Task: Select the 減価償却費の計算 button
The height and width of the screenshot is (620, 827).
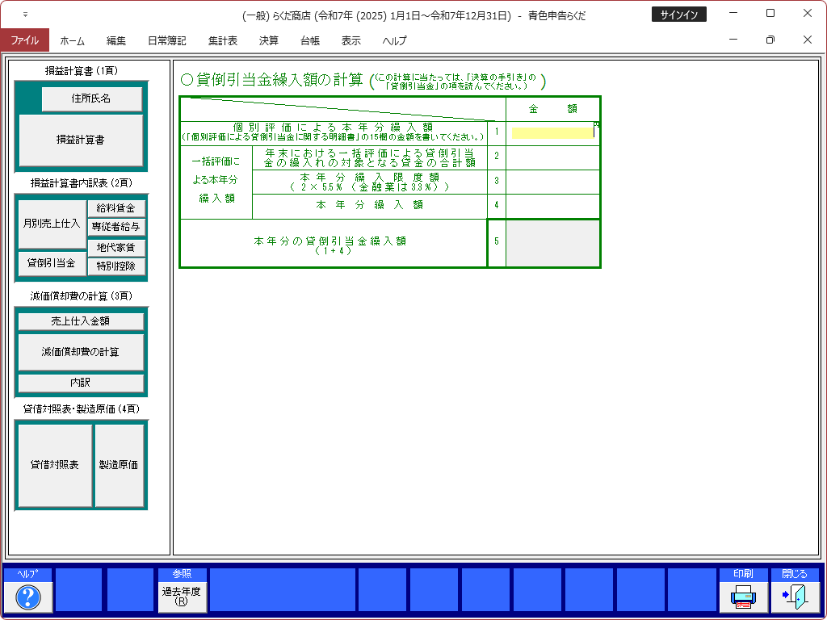Action: tap(81, 352)
